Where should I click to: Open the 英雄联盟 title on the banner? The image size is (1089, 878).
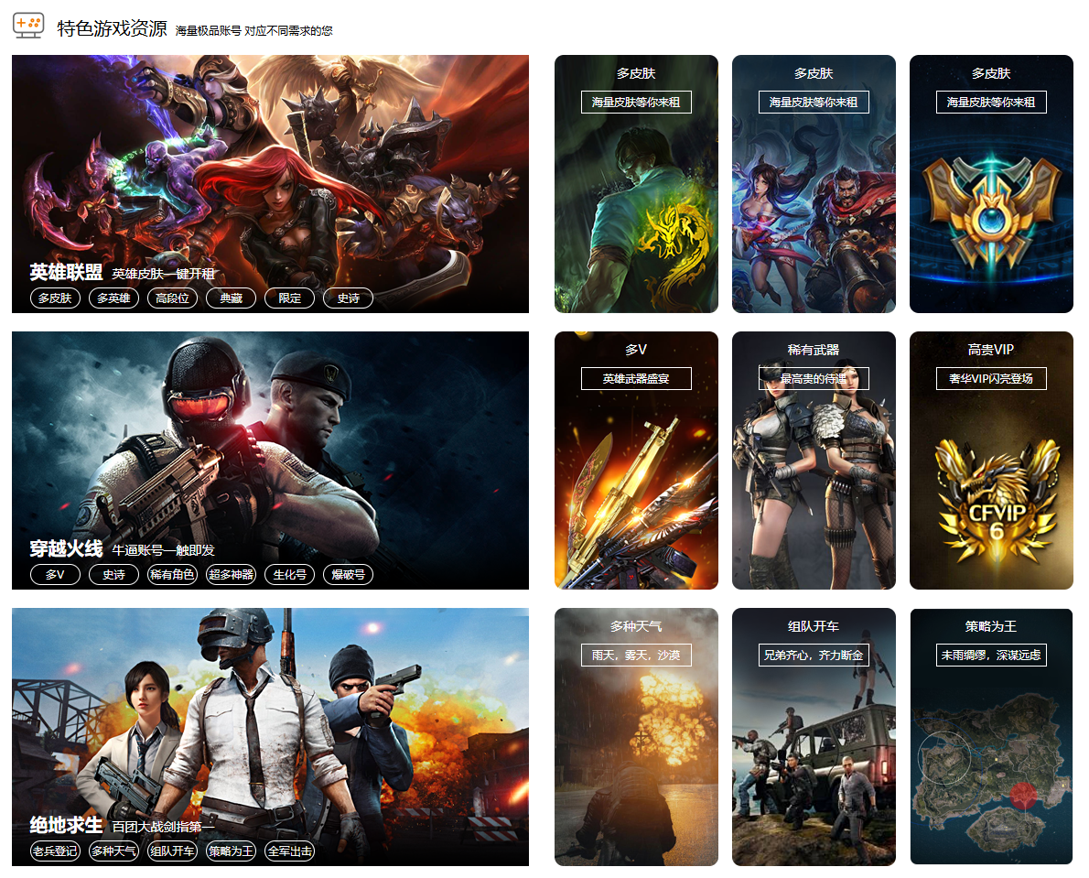(x=66, y=272)
